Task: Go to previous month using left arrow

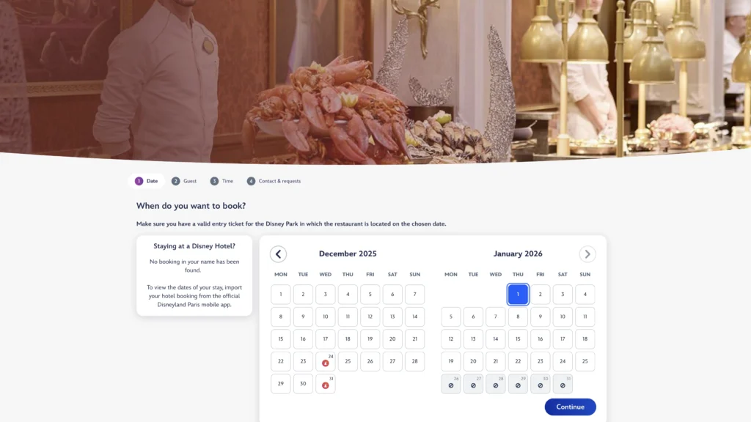Action: pyautogui.click(x=278, y=254)
